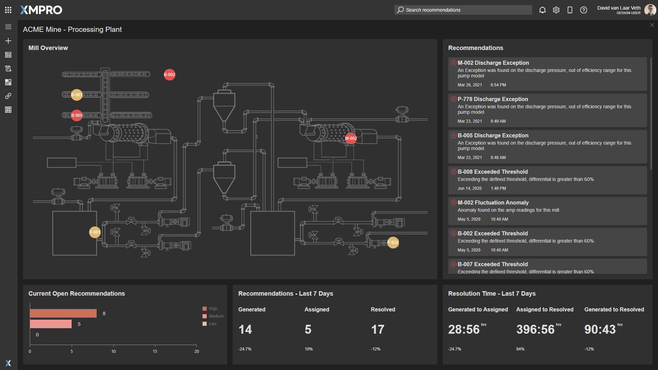Screen dimensions: 658x370
Task: Click the help question mark icon
Action: [x=583, y=10]
